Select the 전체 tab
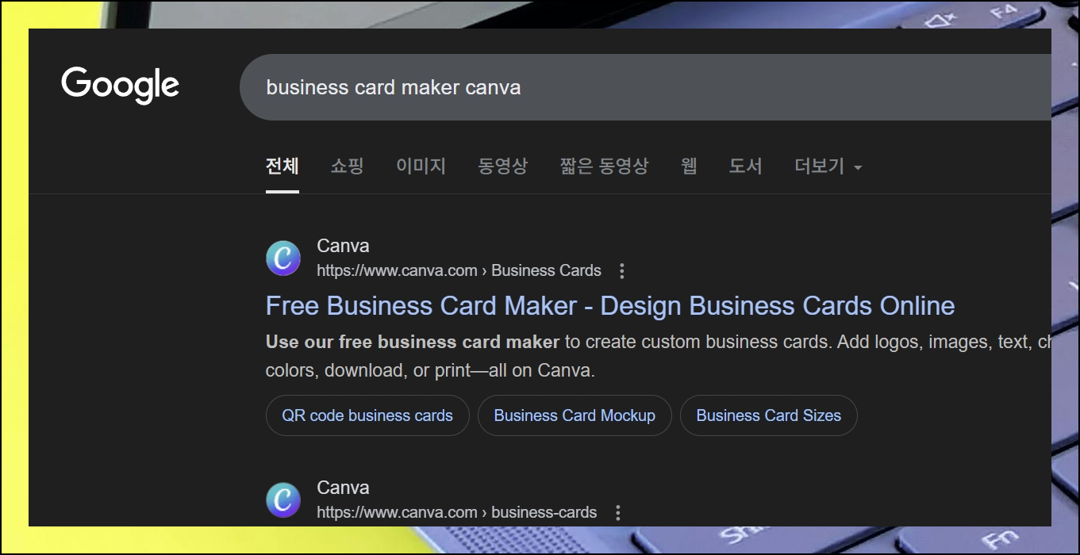Image resolution: width=1080 pixels, height=555 pixels. pyautogui.click(x=282, y=166)
